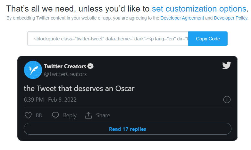
Task: Click the tweet timestamp 6:39 PM · Feb 8, 2022
Action: click(x=50, y=100)
